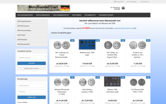166x104 pixels.
Task: Click title '450. Todestag von Tilman Riemenschneider'
Action: (62, 55)
